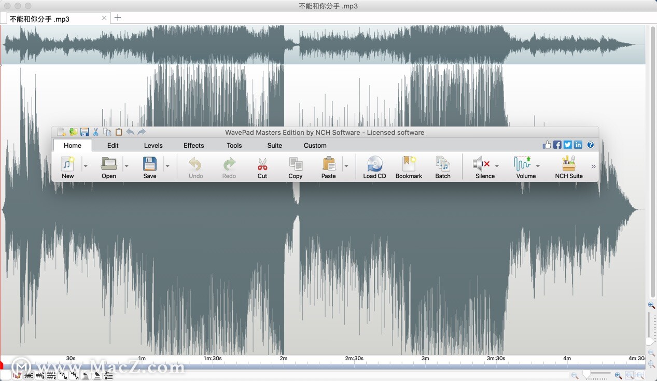Share via the Twitter icon

[x=568, y=145]
